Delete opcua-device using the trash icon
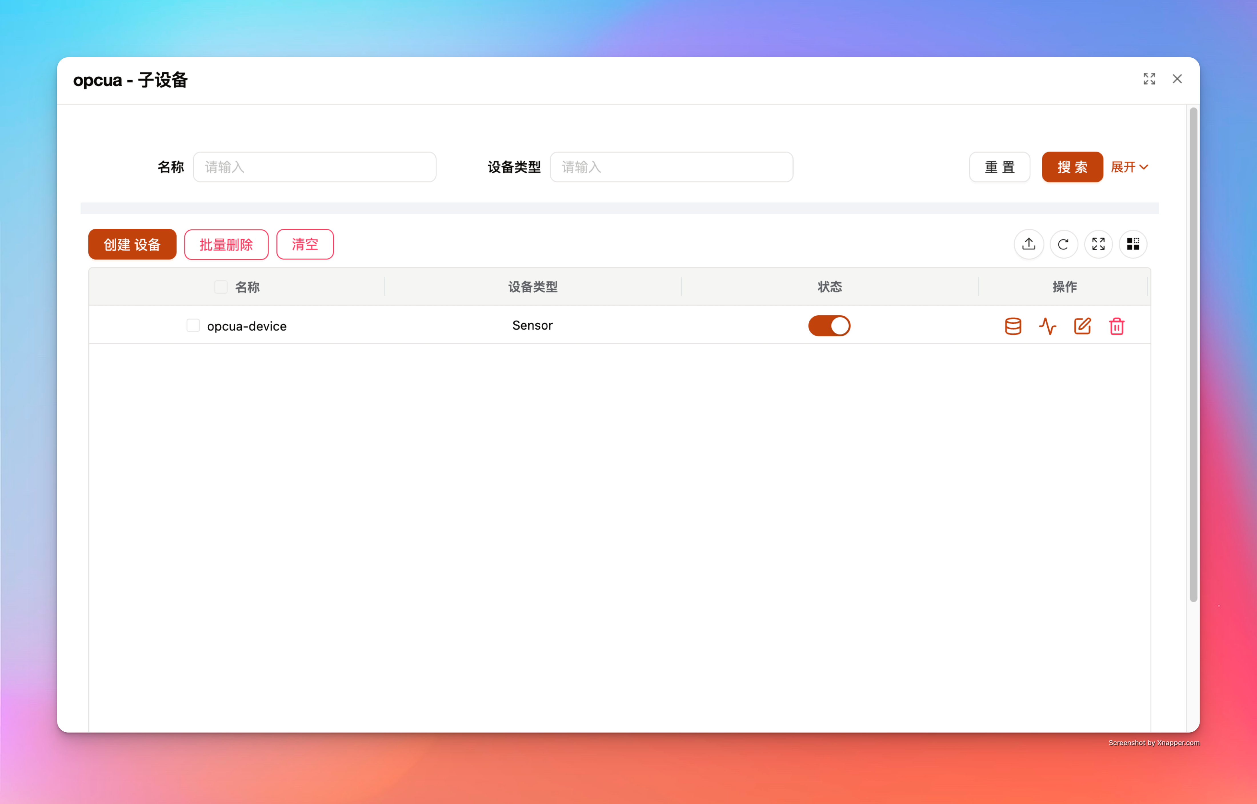 tap(1116, 326)
